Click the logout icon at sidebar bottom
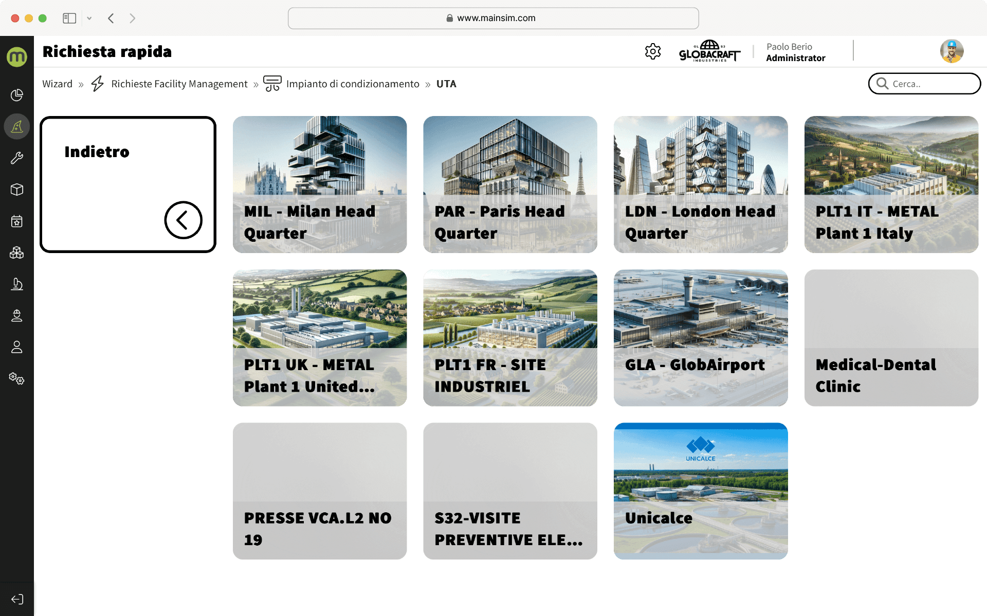 click(17, 599)
